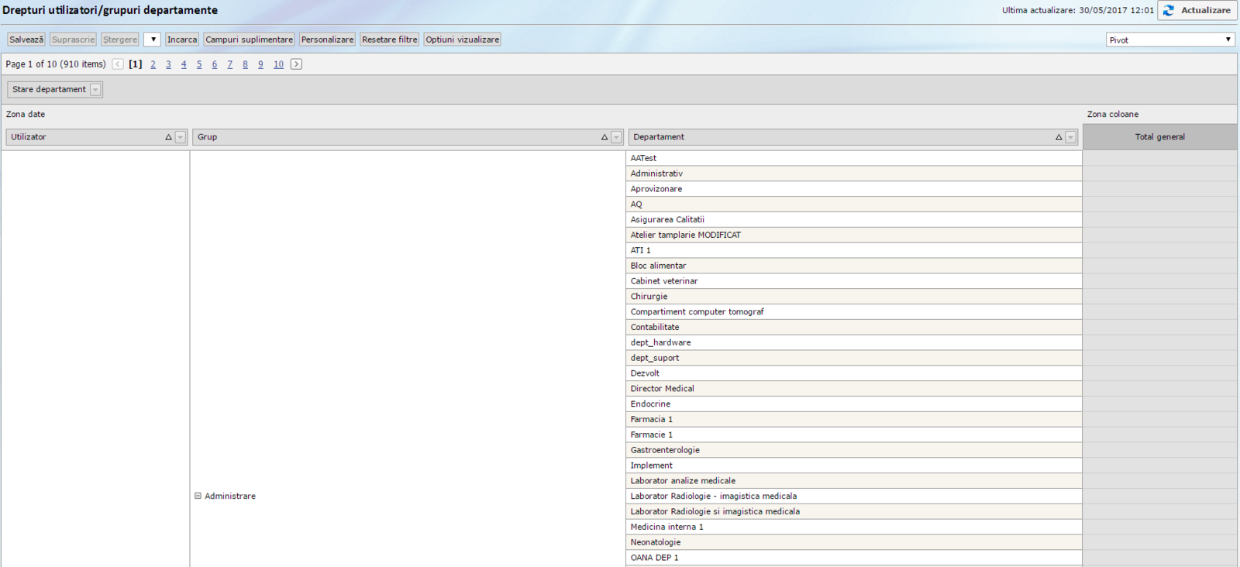Open the Stare departament filter dropdown

click(x=95, y=90)
